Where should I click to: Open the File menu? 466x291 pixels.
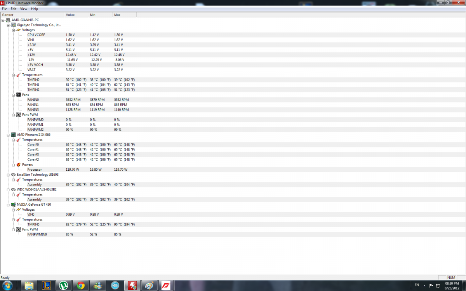[x=5, y=9]
